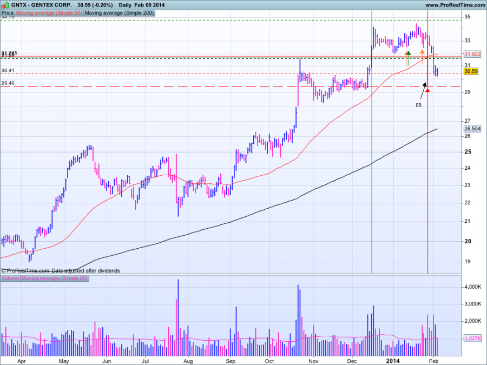The width and height of the screenshot is (487, 365).
Task: Click the yellow 30.59 current price tag
Action: [x=471, y=71]
